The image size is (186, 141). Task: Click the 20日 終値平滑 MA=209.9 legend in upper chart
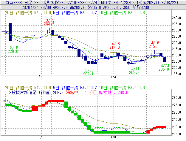click(x=28, y=13)
